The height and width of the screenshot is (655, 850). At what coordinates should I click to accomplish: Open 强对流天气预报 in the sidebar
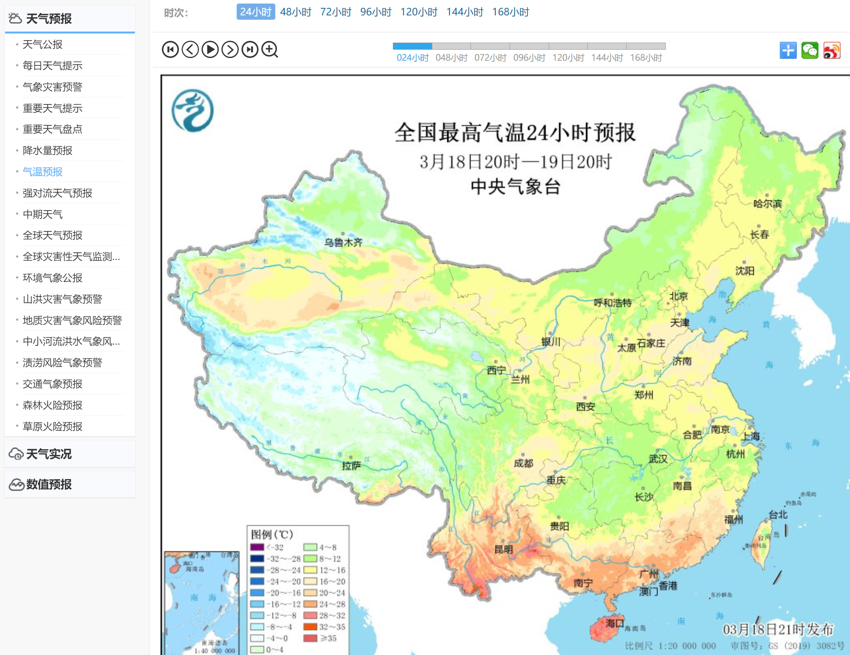pos(57,193)
